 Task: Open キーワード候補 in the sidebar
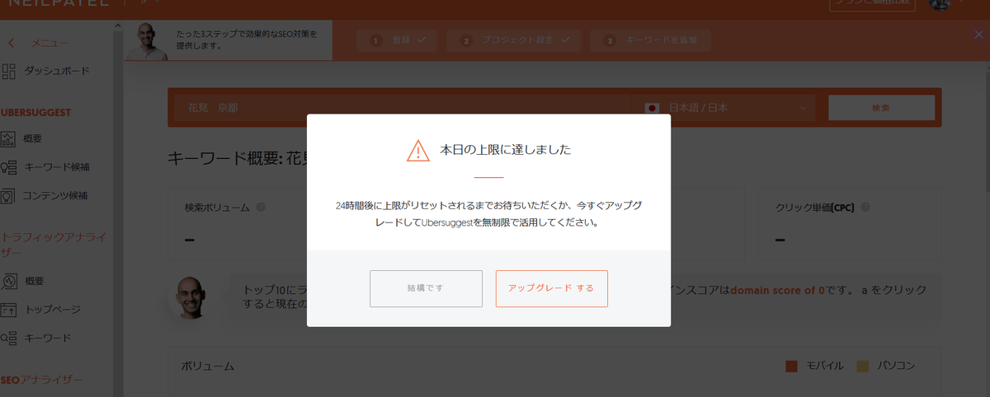57,167
